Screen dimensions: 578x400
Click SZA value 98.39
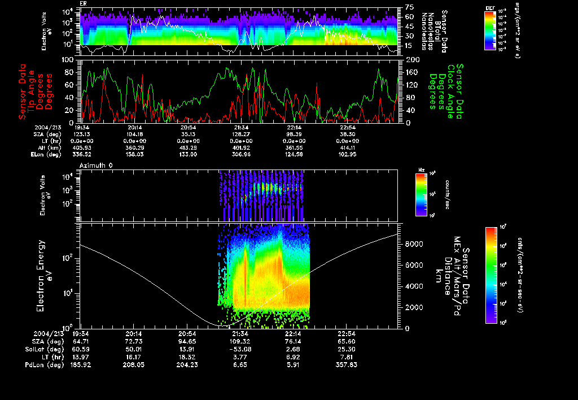[294, 134]
